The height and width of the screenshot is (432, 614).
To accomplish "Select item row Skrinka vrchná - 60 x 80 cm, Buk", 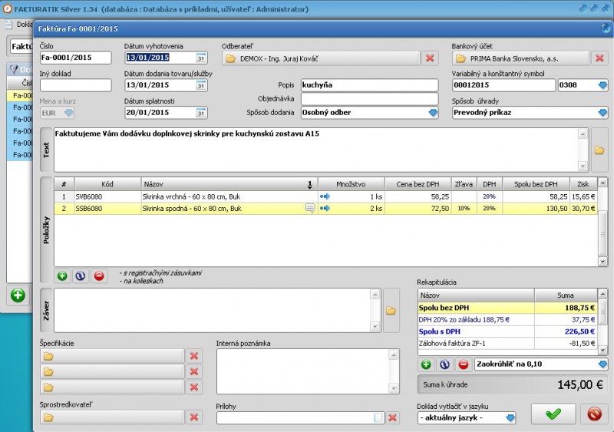I will (325, 196).
